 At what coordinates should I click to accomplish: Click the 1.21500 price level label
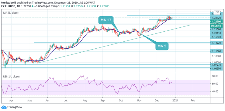point(217,29)
